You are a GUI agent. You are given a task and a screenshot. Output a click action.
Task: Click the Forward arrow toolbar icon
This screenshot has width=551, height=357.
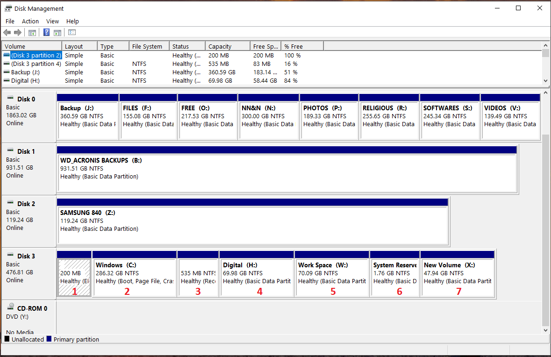click(x=18, y=33)
